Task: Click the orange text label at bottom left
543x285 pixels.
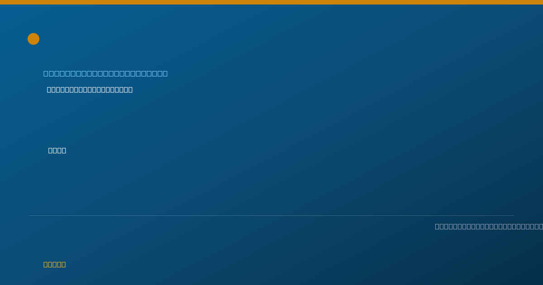Action: pyautogui.click(x=54, y=264)
